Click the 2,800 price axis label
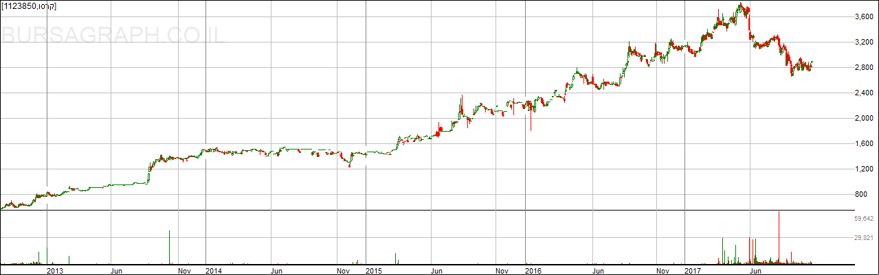 863,67
